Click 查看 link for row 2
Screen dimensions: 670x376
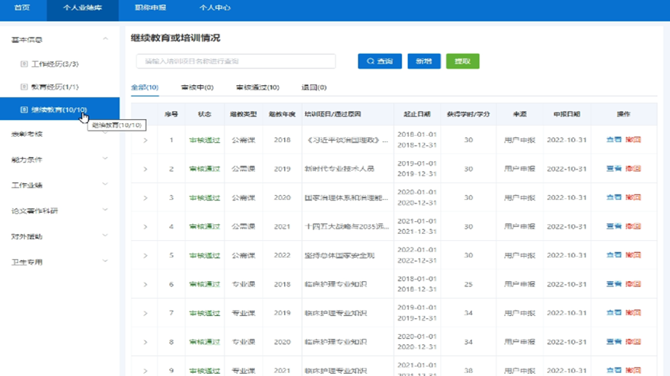pos(613,169)
